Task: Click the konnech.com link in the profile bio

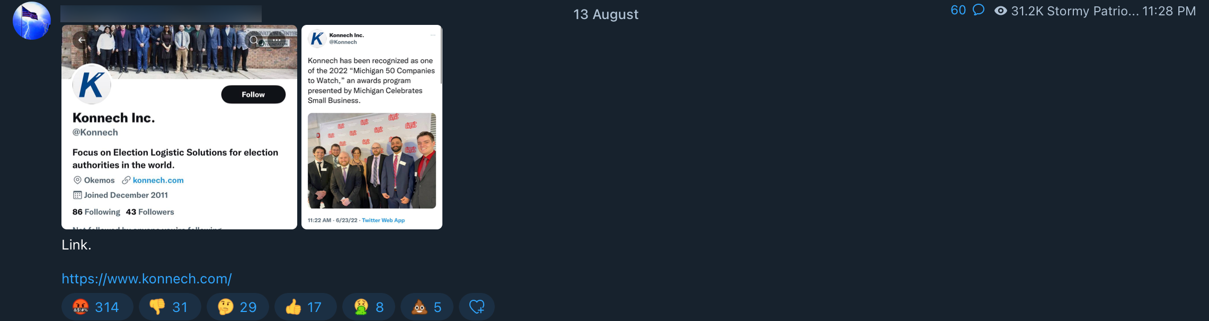Action: tap(158, 180)
